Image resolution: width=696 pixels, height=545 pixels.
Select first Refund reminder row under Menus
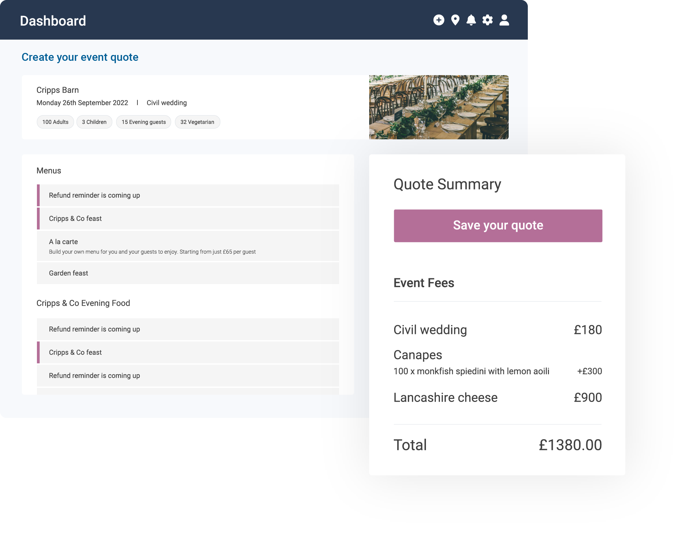point(188,195)
